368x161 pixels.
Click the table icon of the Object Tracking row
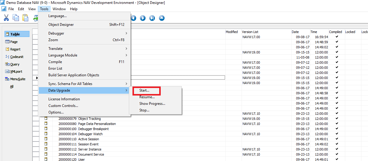pos(46,118)
